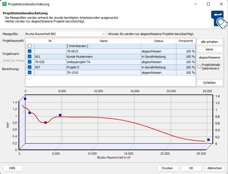Click the Status column header
This screenshot has width=228, height=174.
click(x=158, y=41)
